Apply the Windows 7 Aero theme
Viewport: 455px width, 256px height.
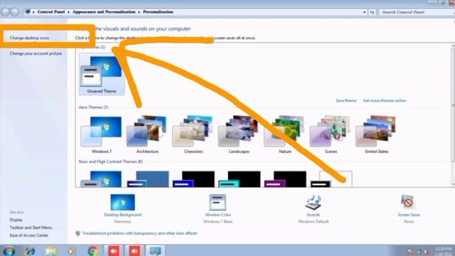point(102,135)
